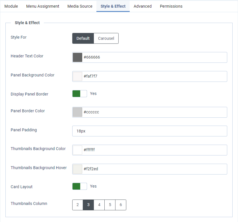Open the Advanced tab
Screen dimensions: 238x222
click(142, 6)
